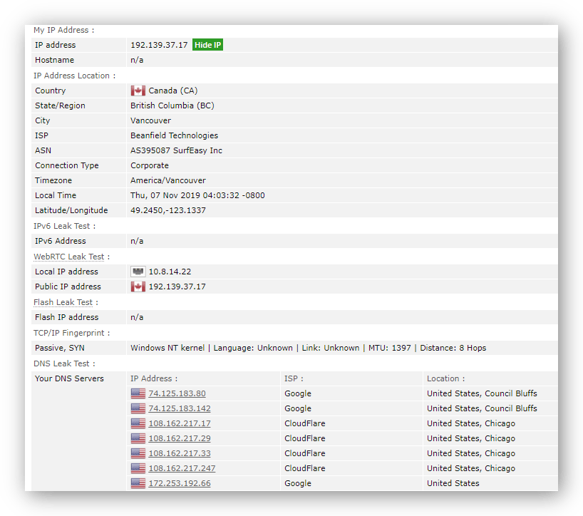Click the US flag beside 74.125.183.80
583x516 pixels.
click(138, 393)
